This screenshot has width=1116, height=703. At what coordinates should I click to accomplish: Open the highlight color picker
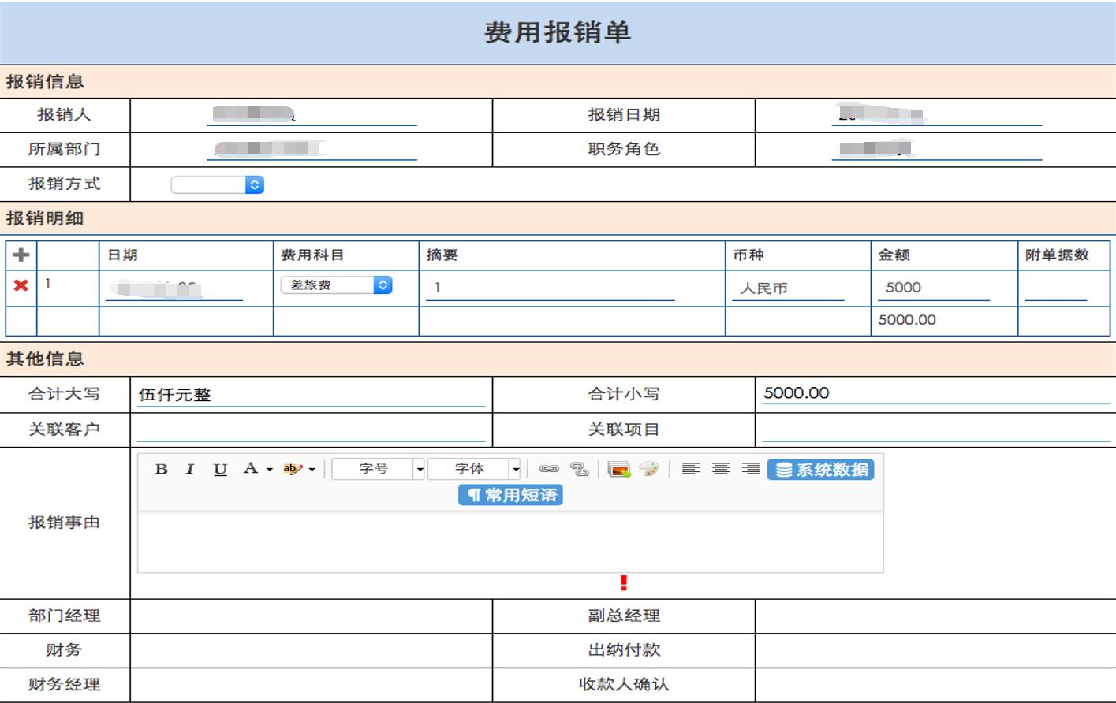312,469
